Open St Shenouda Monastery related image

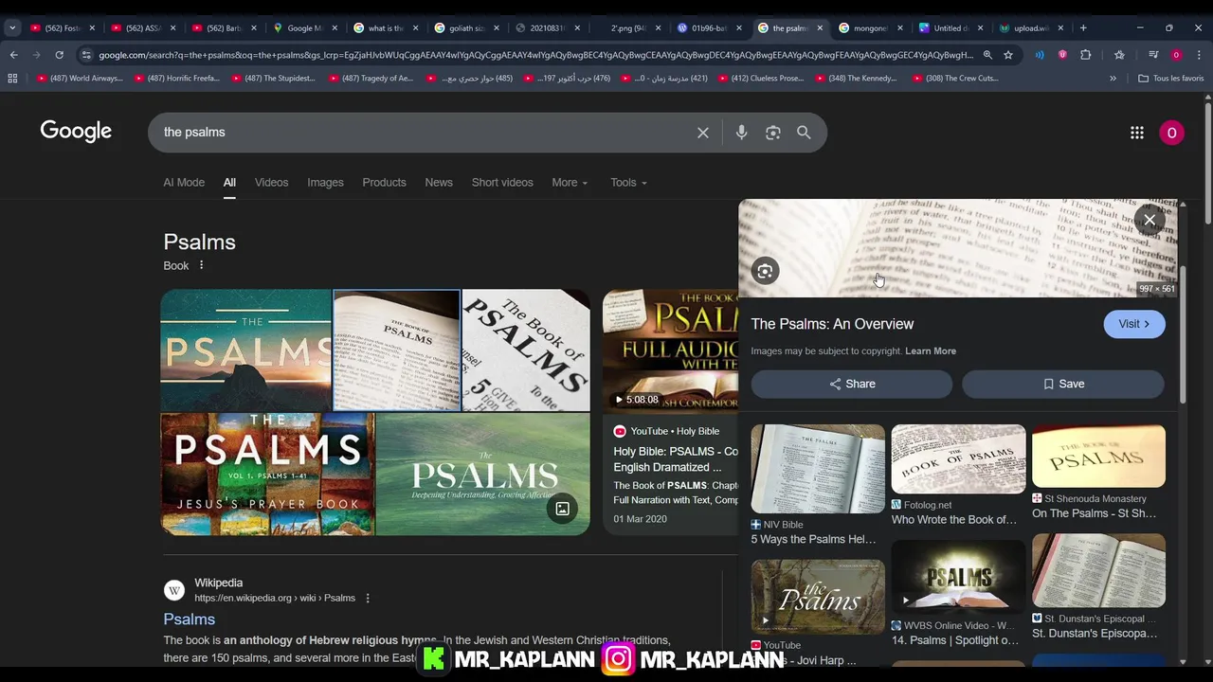pyautogui.click(x=1098, y=456)
